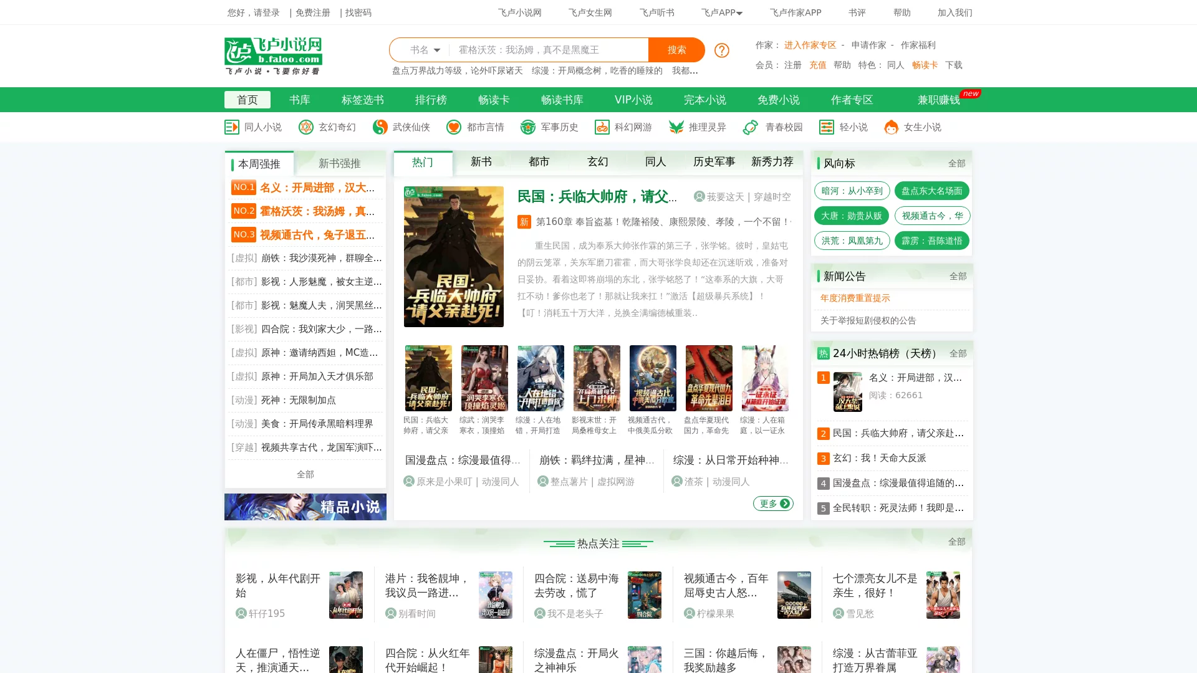Image resolution: width=1197 pixels, height=673 pixels.
Task: Click the 玄幻奇幻 category icon
Action: [305, 127]
